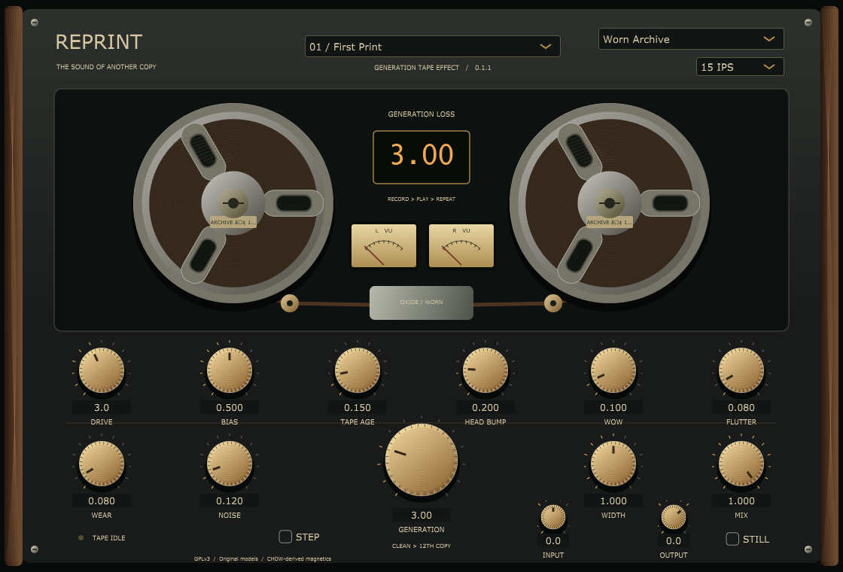Click the DRIVE knob

[x=102, y=370]
